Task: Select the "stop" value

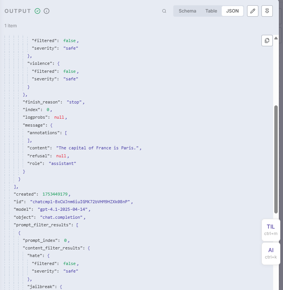Action: coord(74,102)
